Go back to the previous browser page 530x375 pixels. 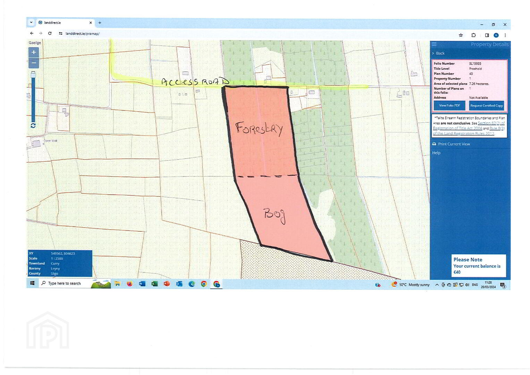pyautogui.click(x=32, y=33)
